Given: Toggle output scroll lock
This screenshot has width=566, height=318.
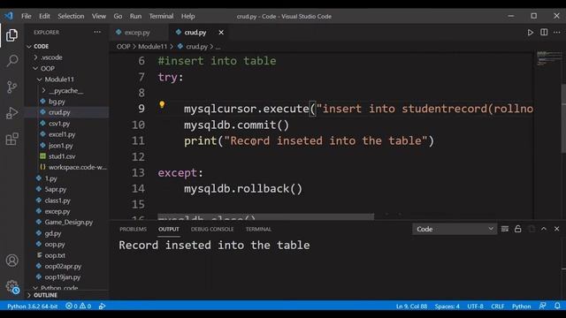Looking at the screenshot, I should [517, 229].
